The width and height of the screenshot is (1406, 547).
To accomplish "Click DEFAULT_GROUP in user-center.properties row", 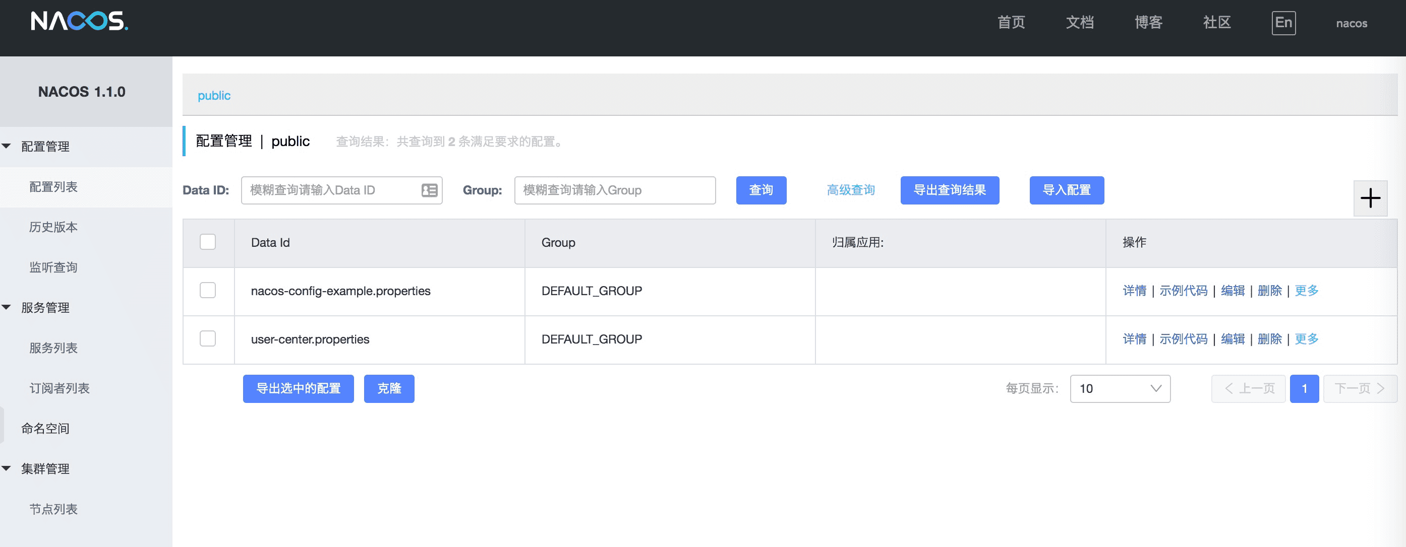I will (x=592, y=338).
